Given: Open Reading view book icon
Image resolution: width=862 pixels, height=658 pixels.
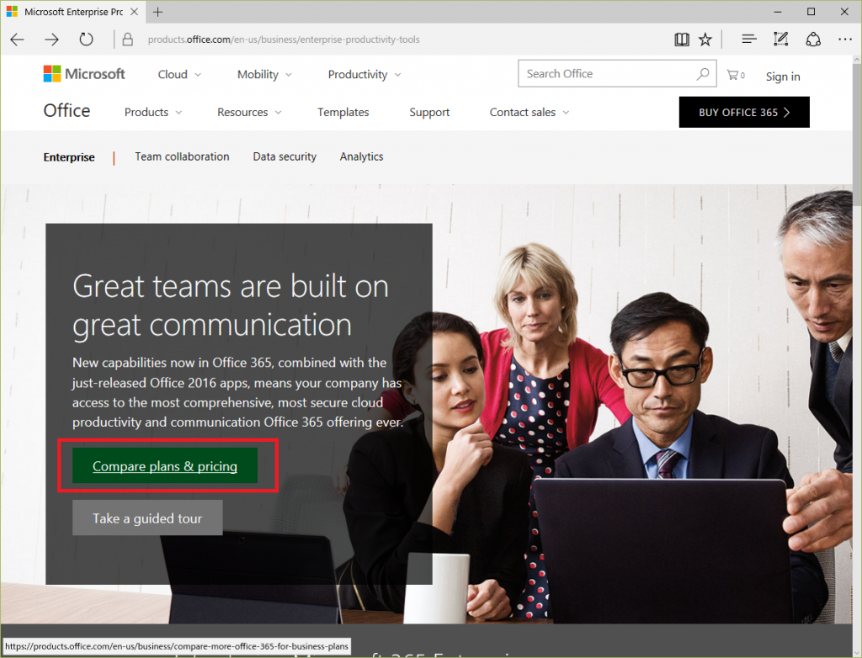Looking at the screenshot, I should coord(682,40).
